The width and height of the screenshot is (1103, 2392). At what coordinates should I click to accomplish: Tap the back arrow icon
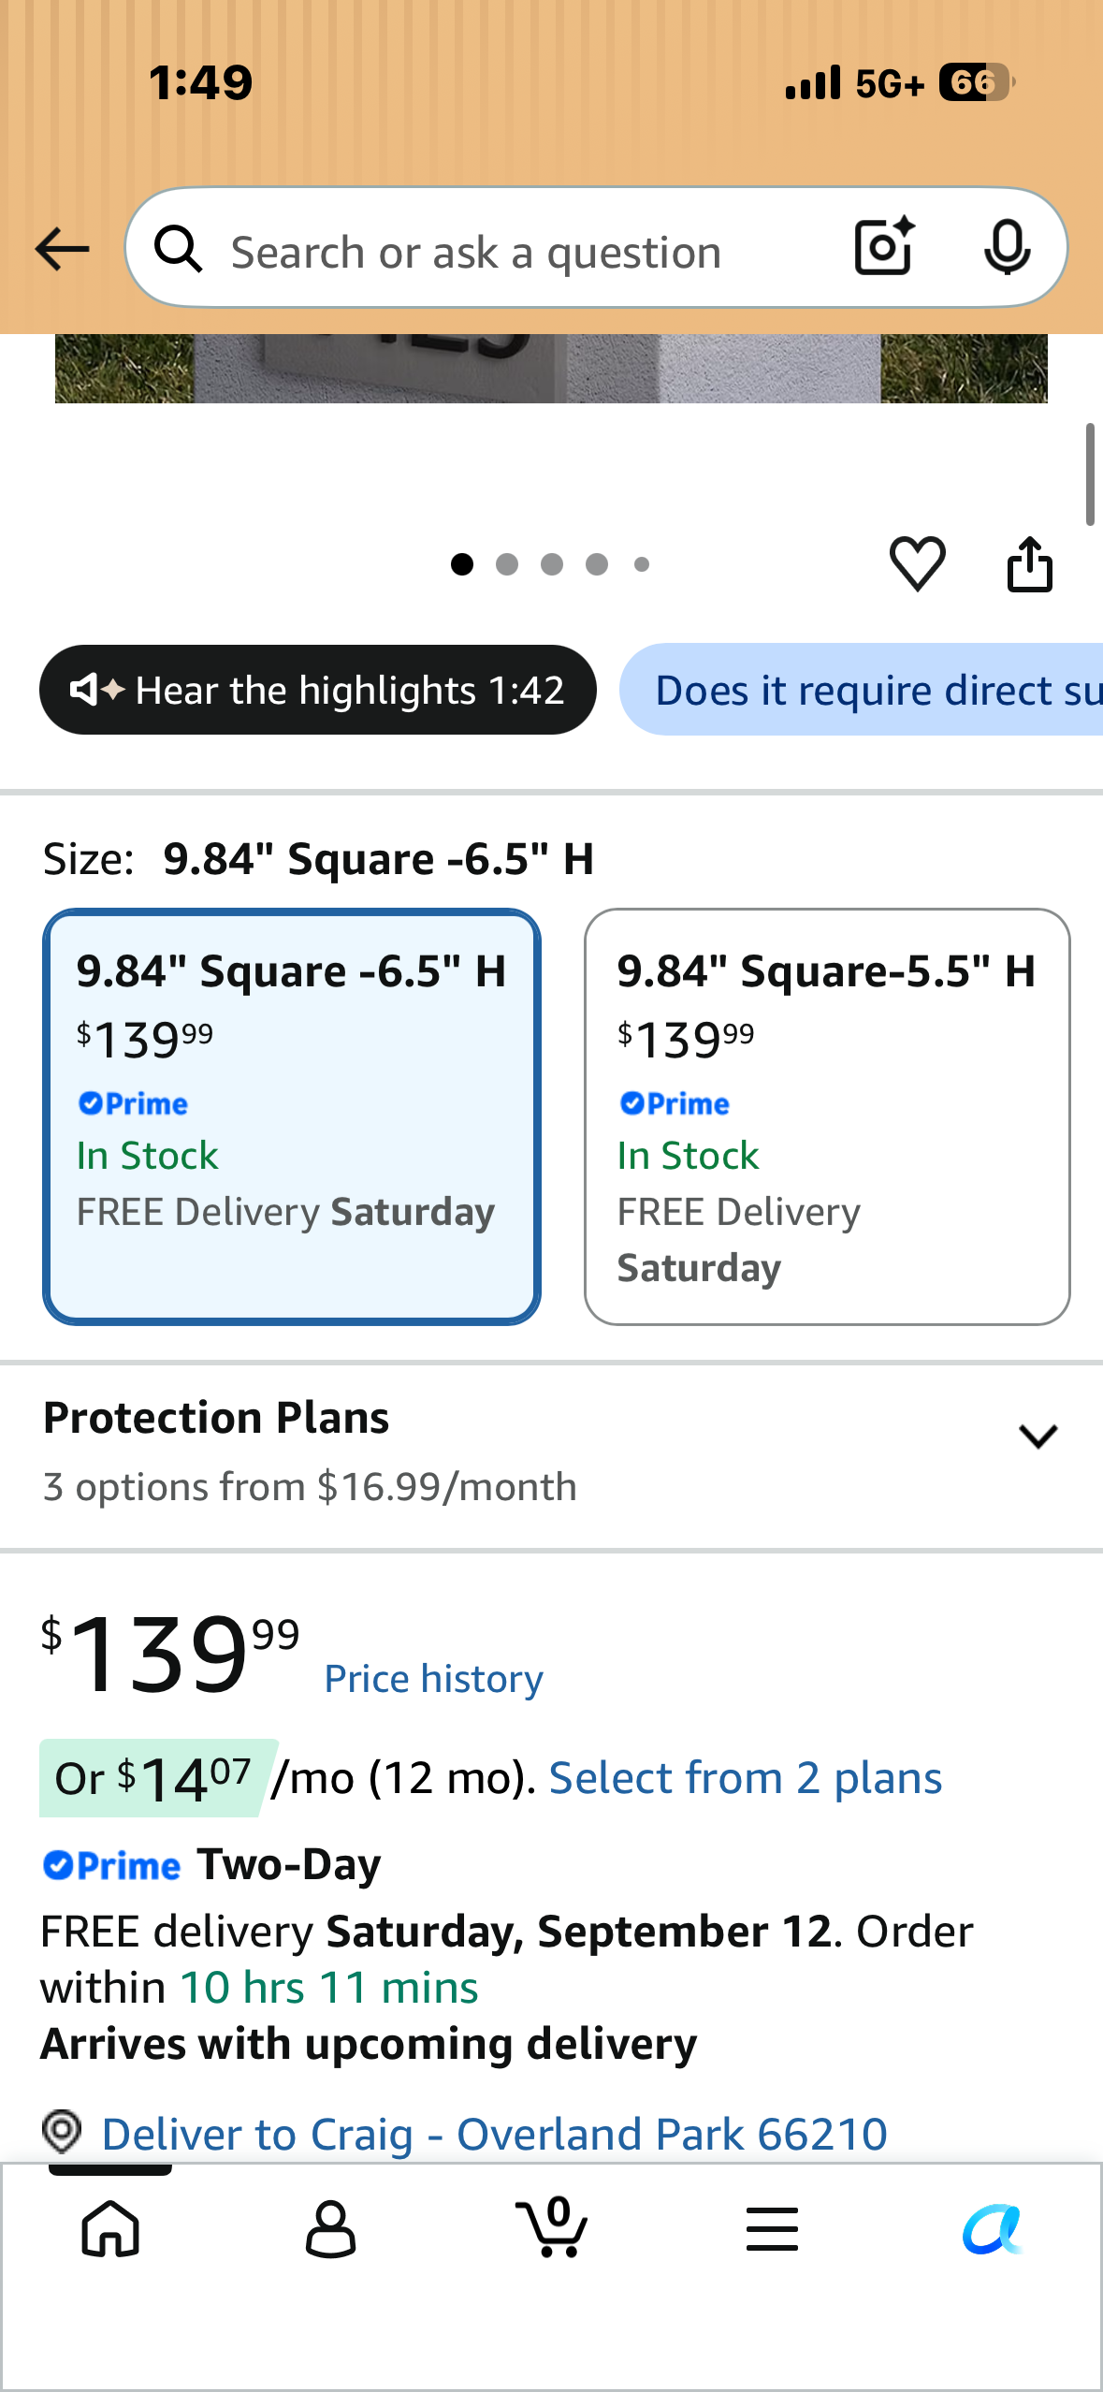pos(62,250)
